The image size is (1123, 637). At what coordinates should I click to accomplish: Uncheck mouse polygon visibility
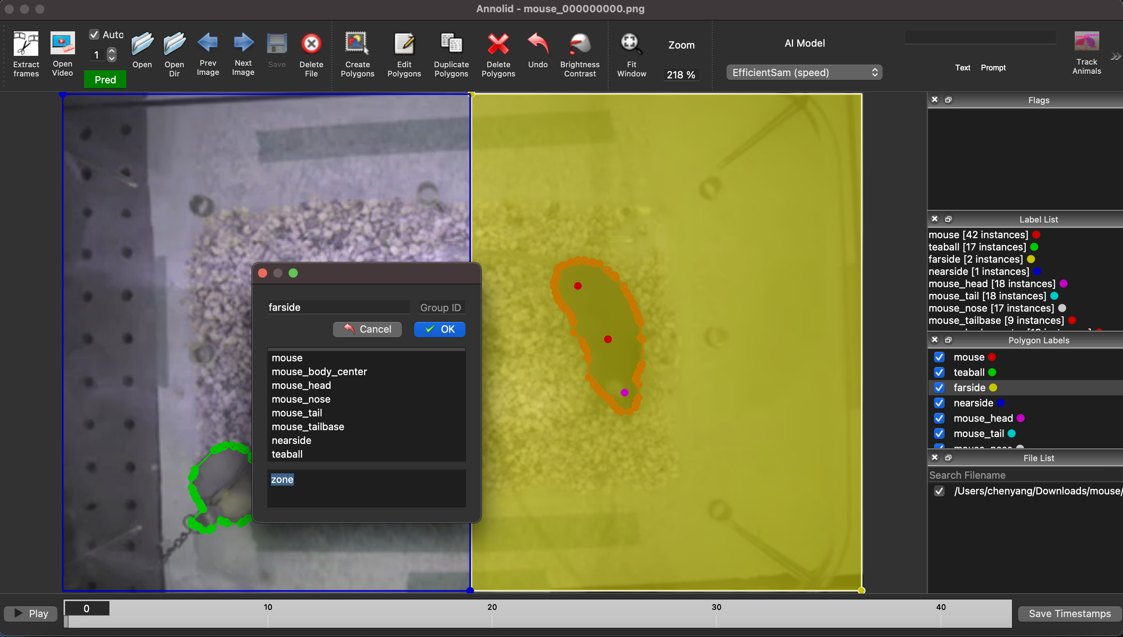click(939, 357)
